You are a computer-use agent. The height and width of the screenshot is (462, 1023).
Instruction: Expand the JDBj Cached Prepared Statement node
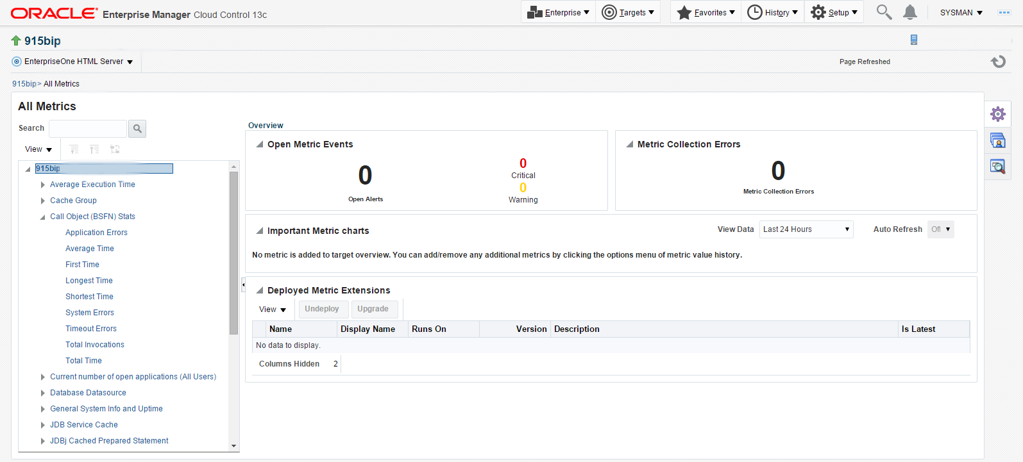coord(43,441)
